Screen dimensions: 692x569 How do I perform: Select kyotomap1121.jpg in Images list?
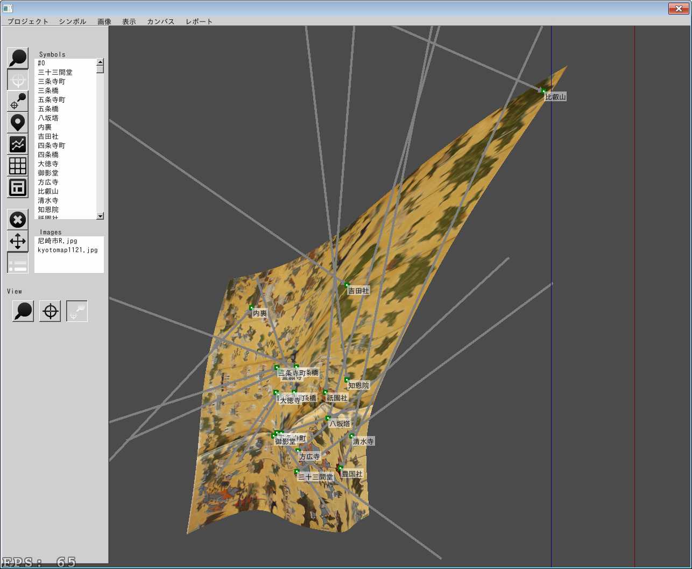68,250
